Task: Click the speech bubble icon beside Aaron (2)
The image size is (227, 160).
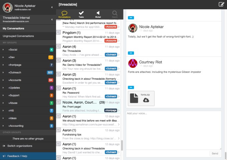Action: click(58, 74)
